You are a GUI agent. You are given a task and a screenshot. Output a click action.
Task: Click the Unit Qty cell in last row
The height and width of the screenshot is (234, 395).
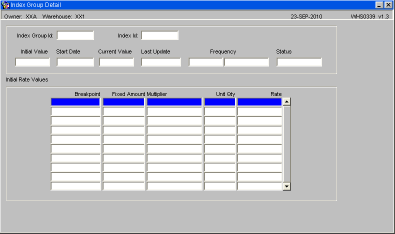point(220,186)
